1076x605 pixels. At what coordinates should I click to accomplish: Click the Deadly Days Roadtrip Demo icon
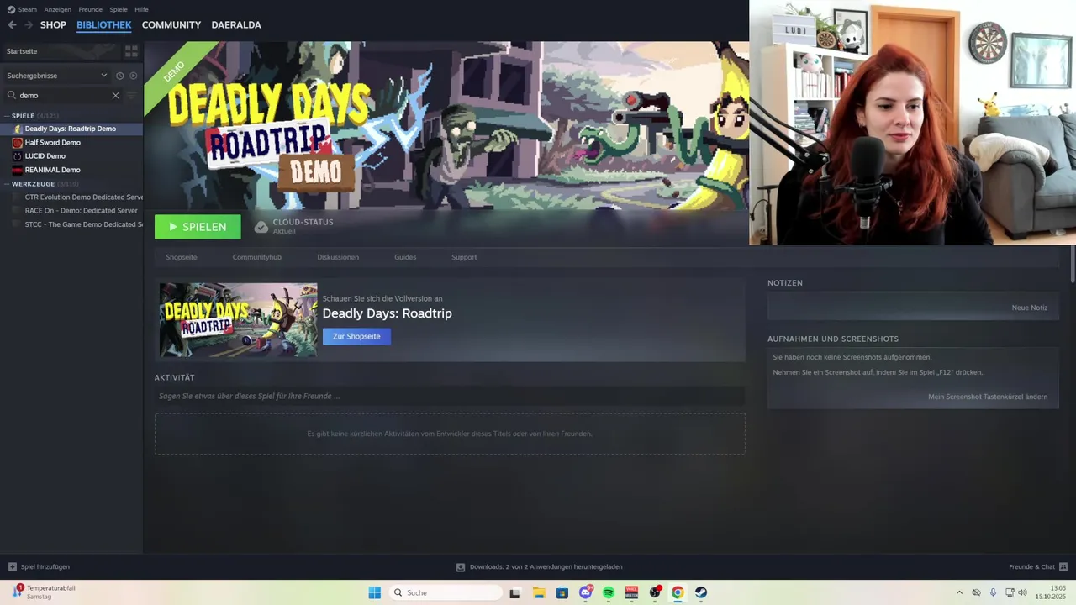[x=17, y=129]
